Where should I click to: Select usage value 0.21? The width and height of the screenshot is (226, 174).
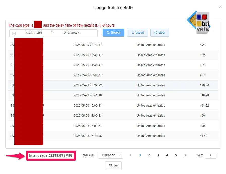click(x=203, y=55)
